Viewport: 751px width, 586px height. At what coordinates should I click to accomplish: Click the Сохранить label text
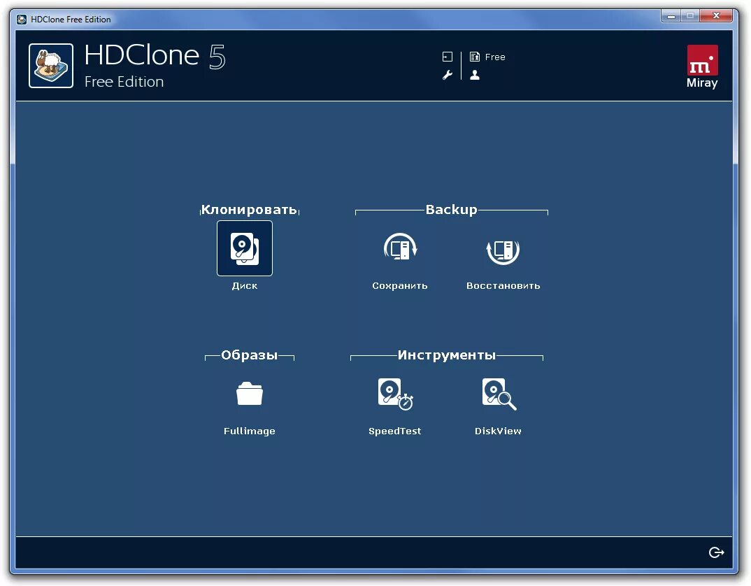click(x=400, y=286)
